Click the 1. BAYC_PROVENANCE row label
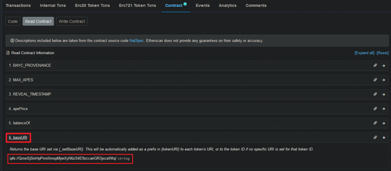Viewport: 391px width, 171px height. pyautogui.click(x=30, y=65)
